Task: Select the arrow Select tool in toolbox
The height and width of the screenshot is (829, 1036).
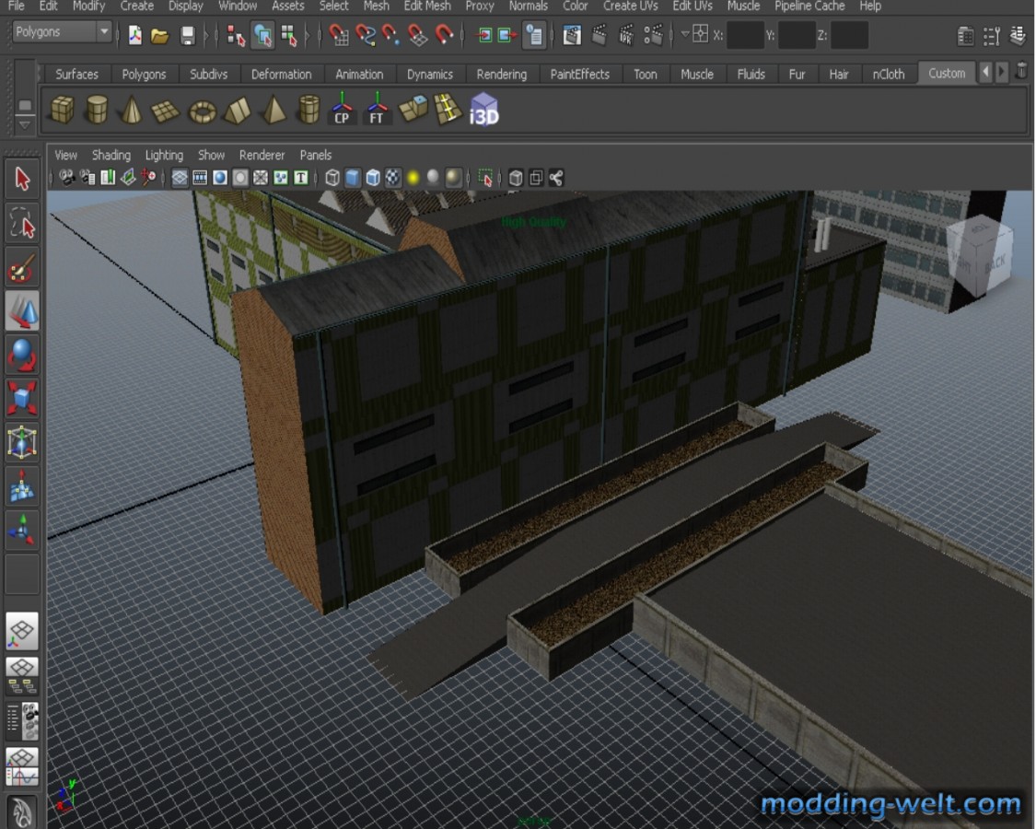Action: point(22,179)
